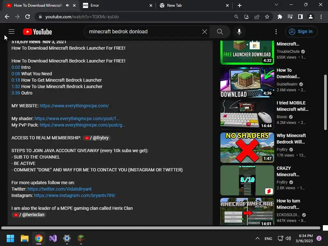Click the horizontal scrollbar at bottom
This screenshot has height=246, width=328.
click(x=161, y=228)
